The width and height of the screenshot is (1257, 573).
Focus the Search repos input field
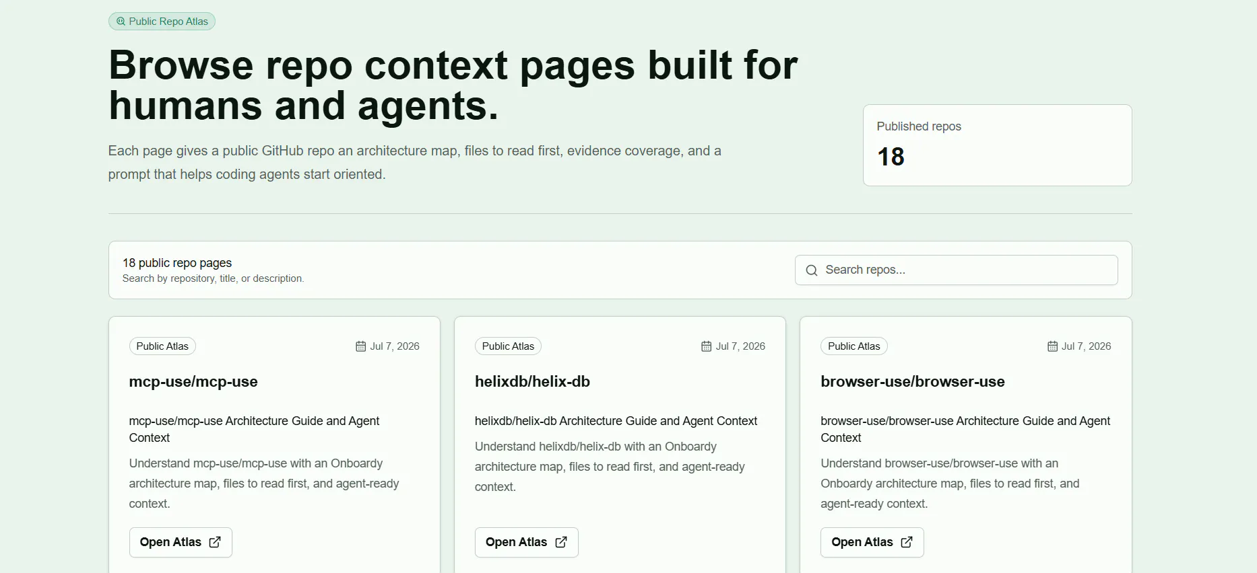[956, 270]
